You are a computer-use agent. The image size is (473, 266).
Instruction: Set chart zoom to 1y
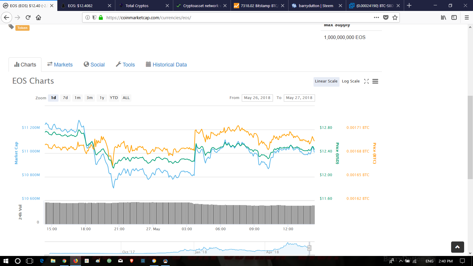(x=102, y=98)
